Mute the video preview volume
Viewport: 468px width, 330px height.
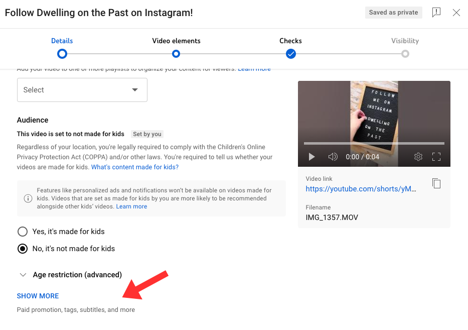click(333, 157)
